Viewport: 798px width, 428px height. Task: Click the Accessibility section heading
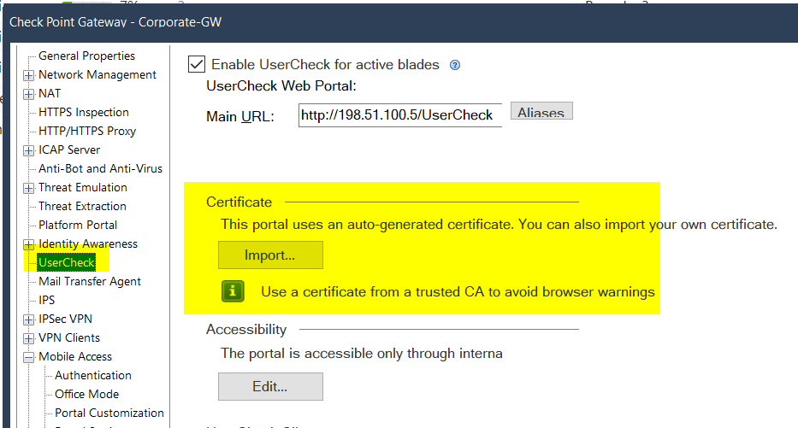click(246, 330)
